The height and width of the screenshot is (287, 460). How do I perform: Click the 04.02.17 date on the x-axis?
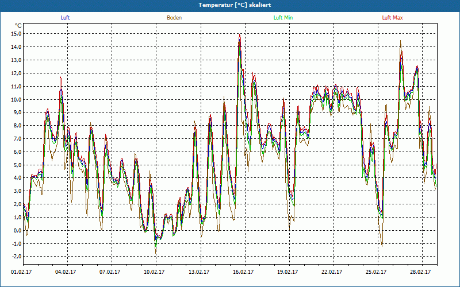click(x=66, y=273)
